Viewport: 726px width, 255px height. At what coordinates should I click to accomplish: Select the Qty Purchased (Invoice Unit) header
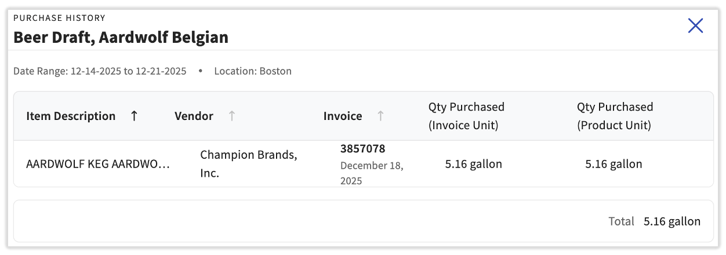(466, 116)
